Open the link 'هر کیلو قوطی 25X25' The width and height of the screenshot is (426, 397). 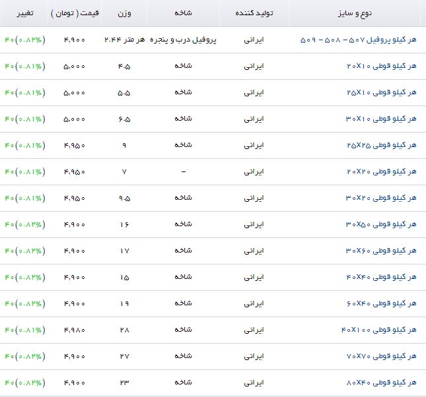click(x=382, y=146)
